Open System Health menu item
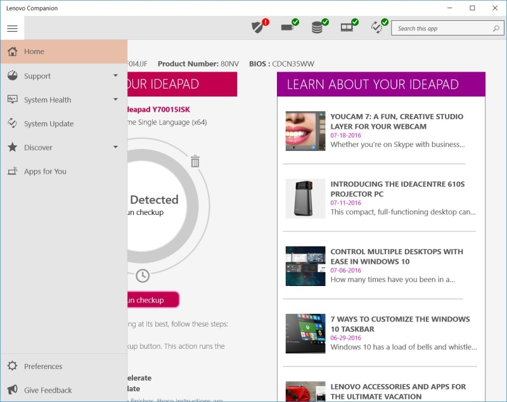 click(64, 100)
